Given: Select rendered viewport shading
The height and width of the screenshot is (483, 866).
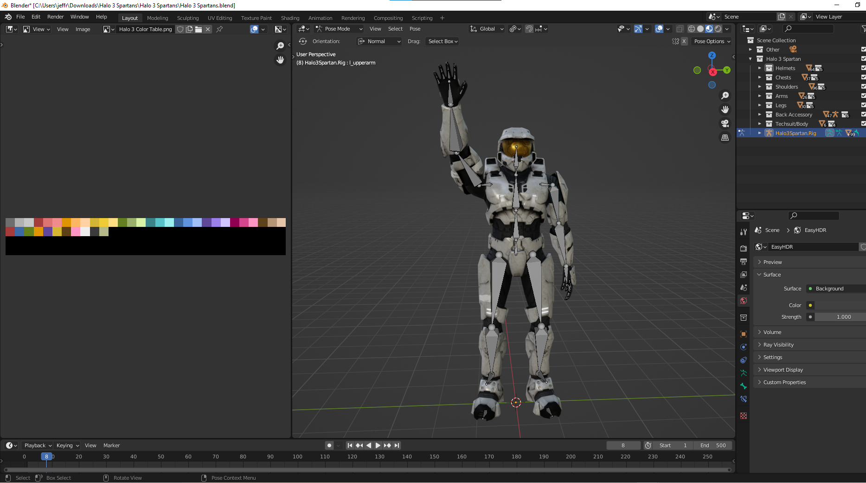Looking at the screenshot, I should tap(718, 29).
